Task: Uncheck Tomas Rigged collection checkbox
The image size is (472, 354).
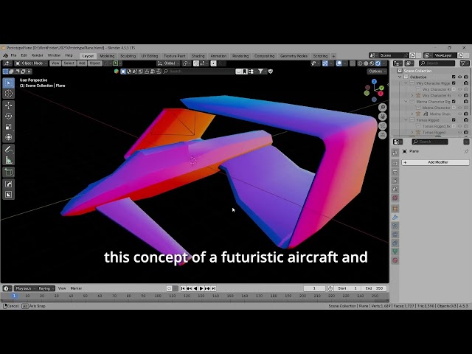Action: coord(454,120)
